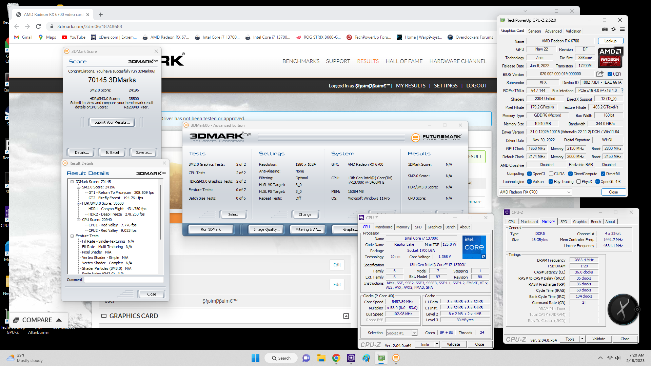Toggle the PhysX checkbox
This screenshot has width=651, height=366.
click(x=578, y=182)
